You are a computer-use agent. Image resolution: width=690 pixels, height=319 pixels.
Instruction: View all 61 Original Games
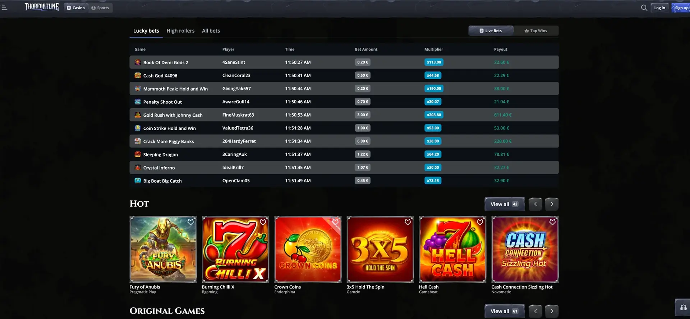tap(505, 311)
